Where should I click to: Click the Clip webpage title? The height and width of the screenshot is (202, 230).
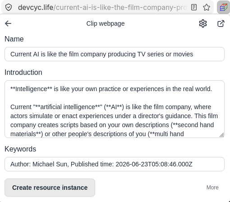click(106, 23)
